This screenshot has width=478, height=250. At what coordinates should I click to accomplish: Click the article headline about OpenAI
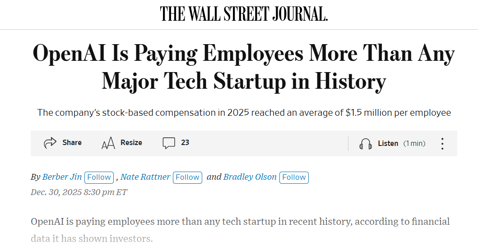click(244, 68)
